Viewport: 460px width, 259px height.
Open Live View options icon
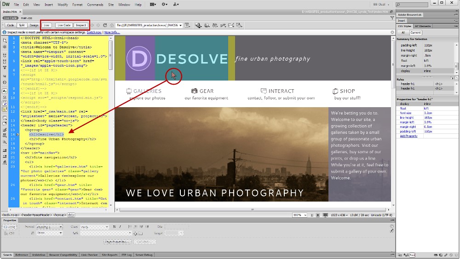coord(187,25)
